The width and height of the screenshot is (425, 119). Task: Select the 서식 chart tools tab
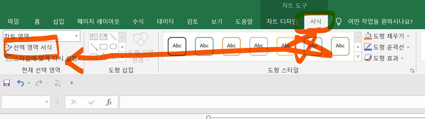pos(316,22)
